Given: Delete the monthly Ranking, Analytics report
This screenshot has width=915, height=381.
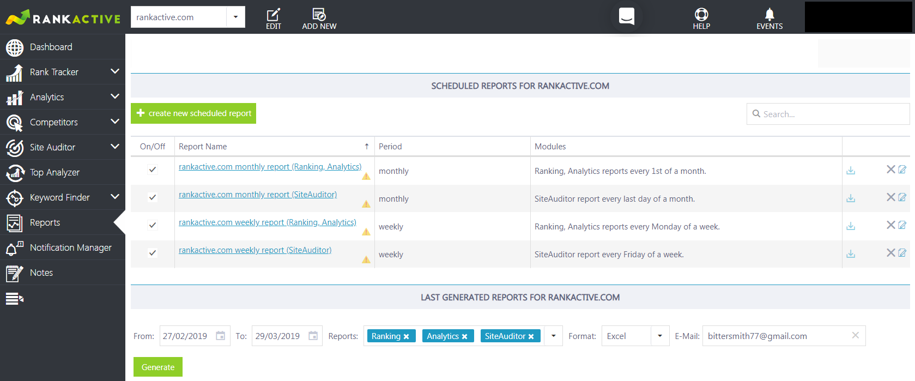Looking at the screenshot, I should (x=891, y=170).
